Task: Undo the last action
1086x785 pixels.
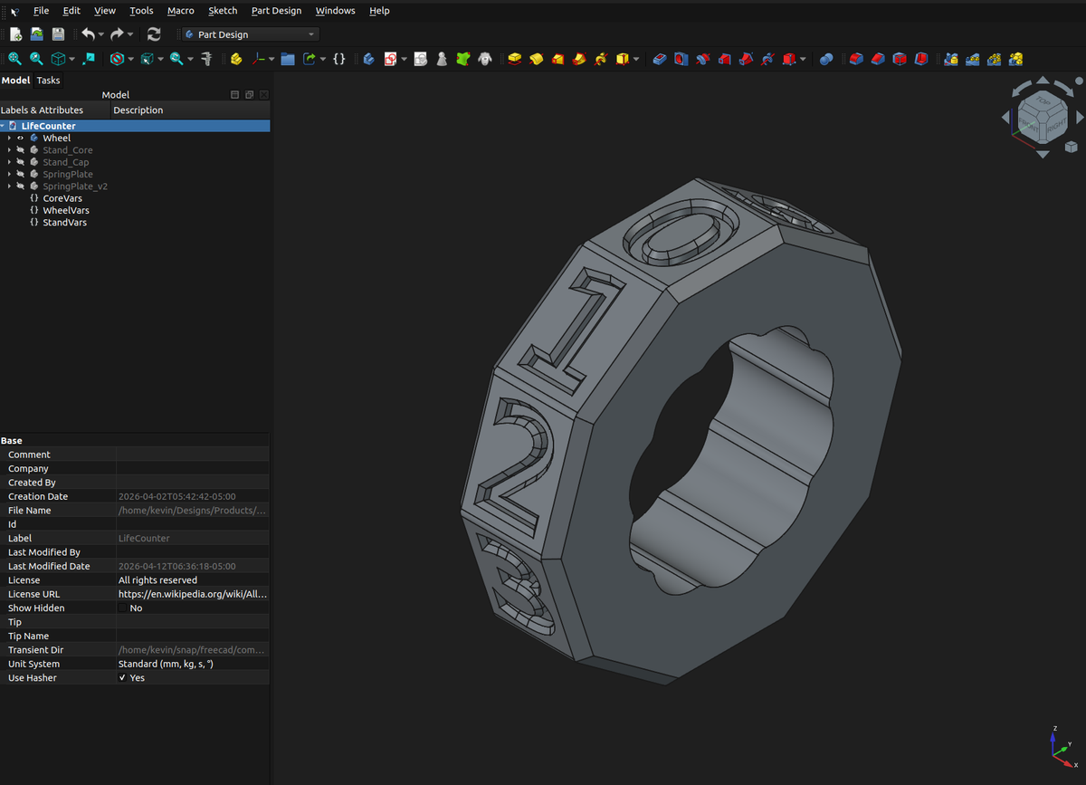Action: [87, 34]
